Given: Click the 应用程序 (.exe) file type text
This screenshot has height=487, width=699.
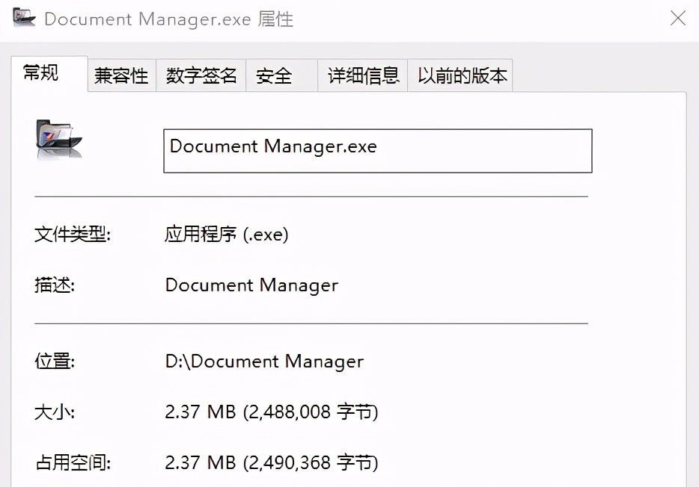Looking at the screenshot, I should point(226,234).
